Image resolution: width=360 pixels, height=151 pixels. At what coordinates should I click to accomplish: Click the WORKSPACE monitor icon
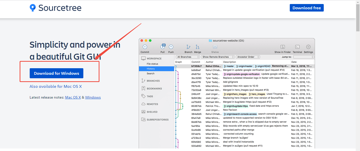[x=143, y=58]
